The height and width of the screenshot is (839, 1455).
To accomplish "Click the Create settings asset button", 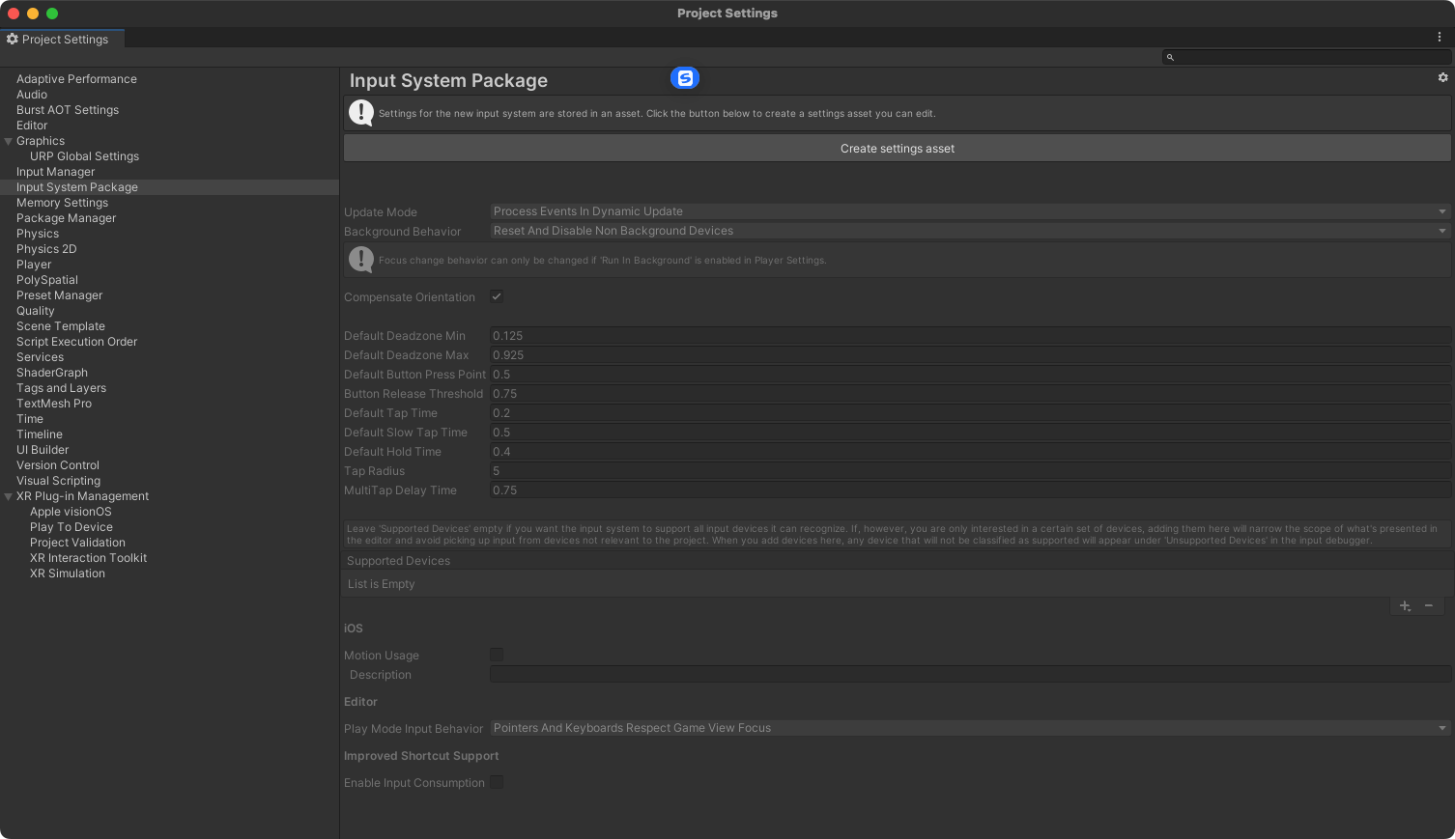I will 897,149.
